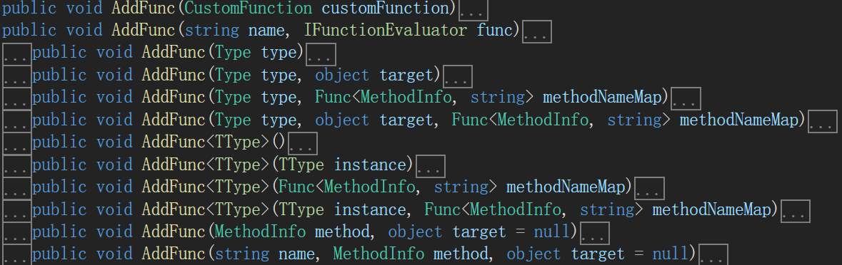Expand body of AddFunc(Type type, Func methodNameMap)
The width and height of the screenshot is (842, 265).
[686, 98]
